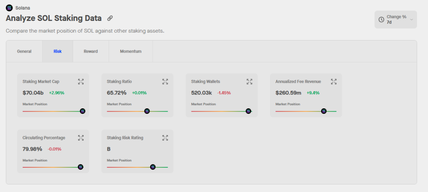Viewport: 428px width, 192px height.
Task: Click the Staking Market Cap title
Action: point(41,82)
